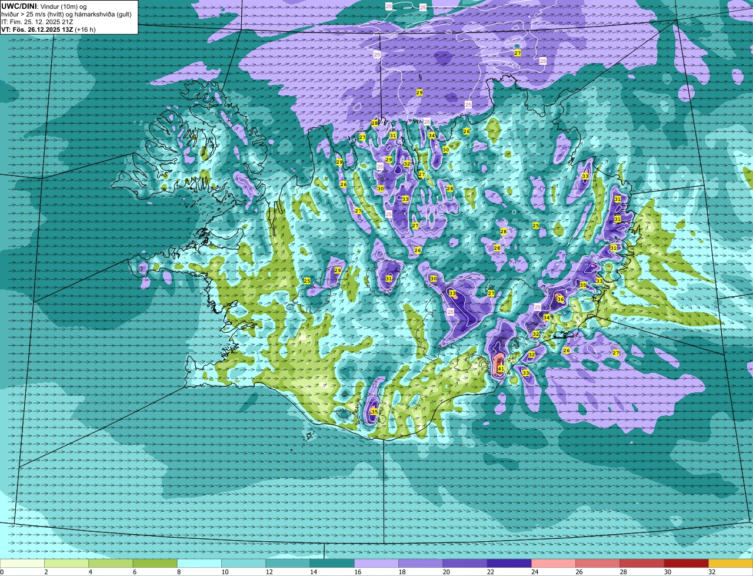Click the dark red legend swatch between 30 and 32
The height and width of the screenshot is (576, 753).
687,564
